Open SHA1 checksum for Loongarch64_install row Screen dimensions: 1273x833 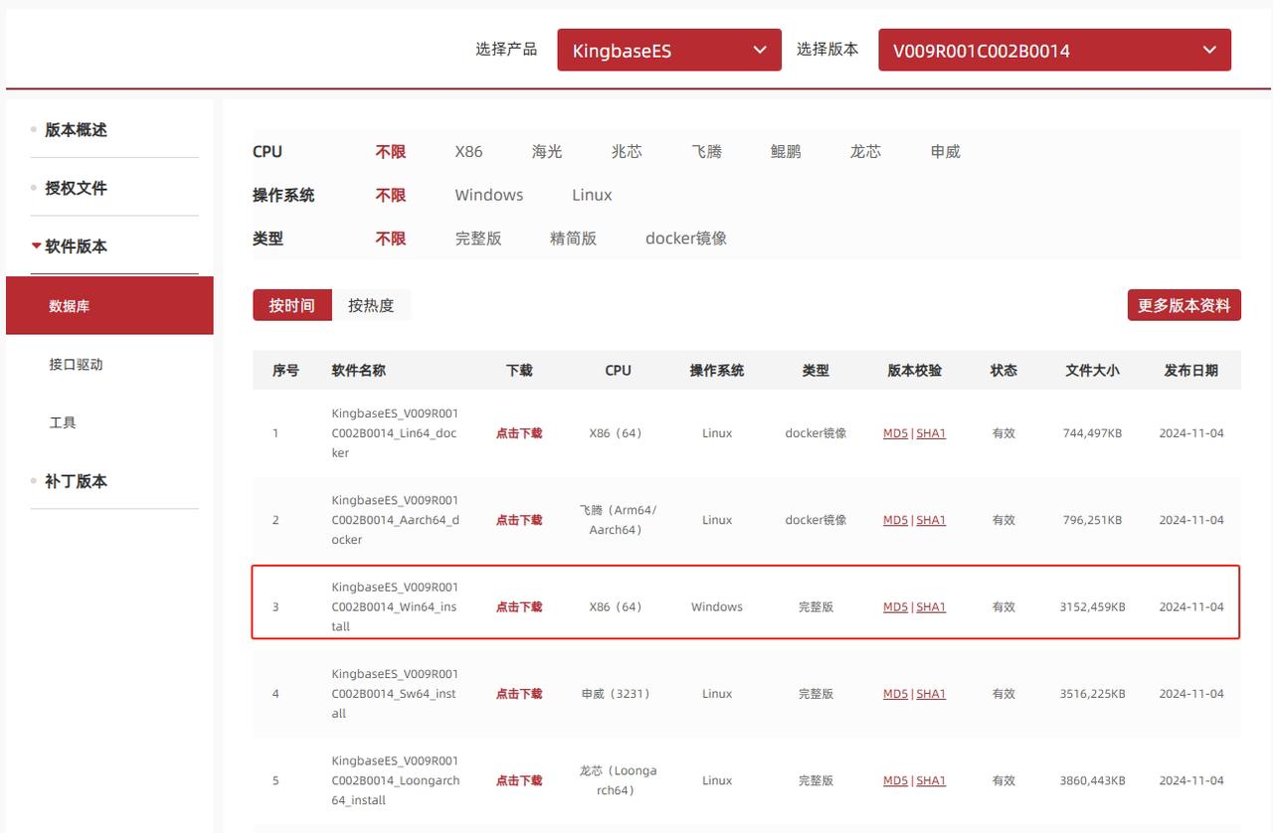931,781
